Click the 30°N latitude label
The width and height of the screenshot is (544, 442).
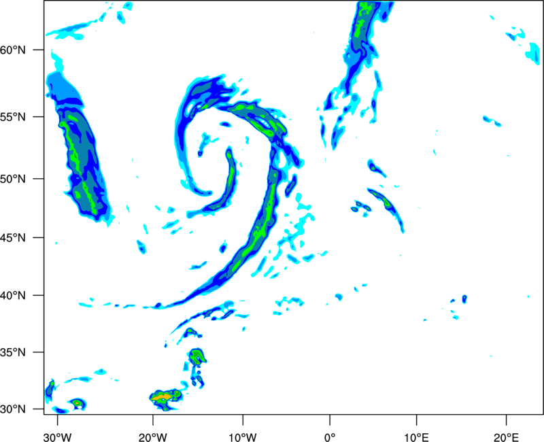[x=13, y=409]
